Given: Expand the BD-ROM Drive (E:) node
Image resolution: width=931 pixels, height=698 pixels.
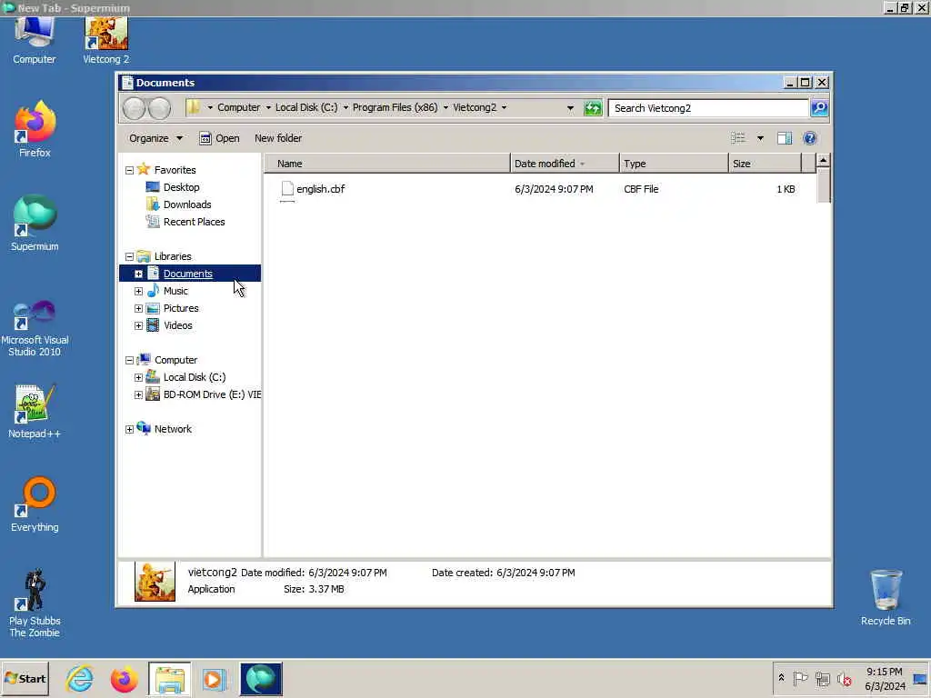Looking at the screenshot, I should tap(138, 394).
